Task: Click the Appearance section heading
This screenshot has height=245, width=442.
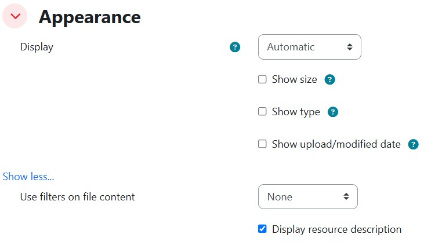Action: pyautogui.click(x=90, y=17)
